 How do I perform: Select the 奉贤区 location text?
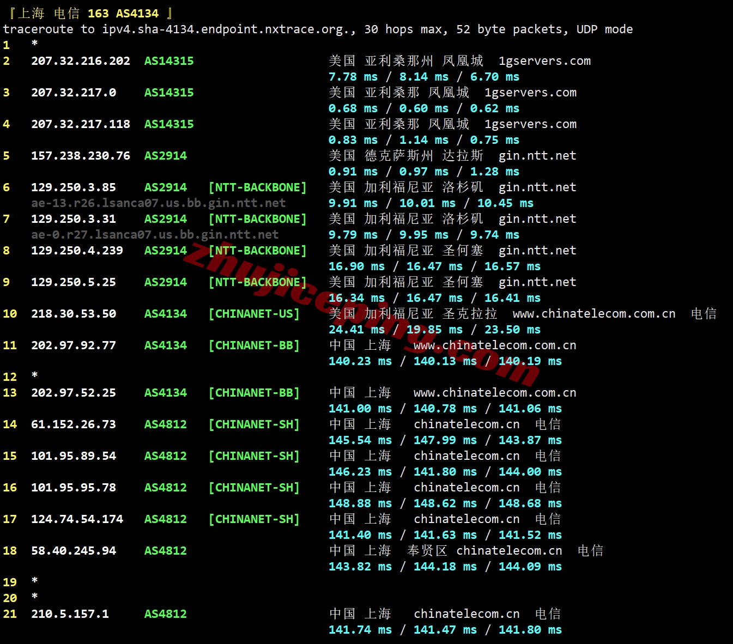(427, 551)
